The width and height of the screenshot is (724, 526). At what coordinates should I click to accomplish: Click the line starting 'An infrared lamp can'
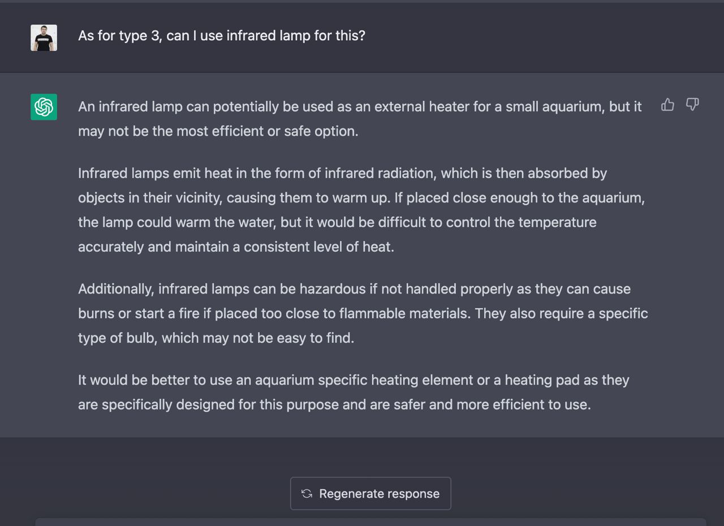[360, 107]
